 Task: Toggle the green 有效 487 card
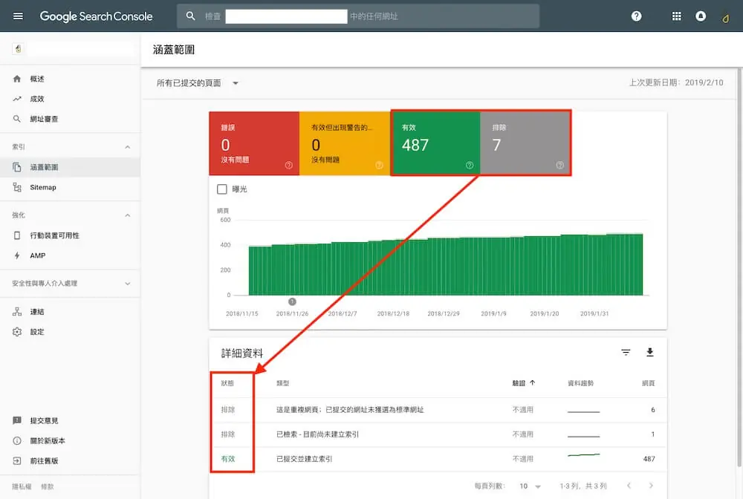435,143
